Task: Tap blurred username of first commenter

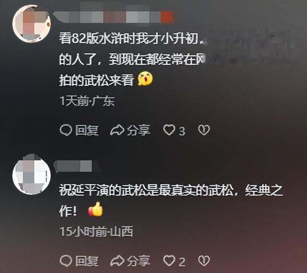Action: click(x=115, y=17)
